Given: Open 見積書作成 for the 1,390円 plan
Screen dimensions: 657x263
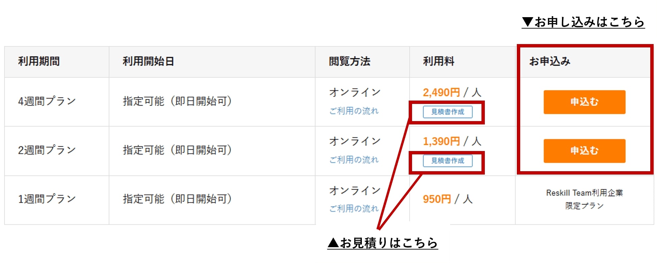Looking at the screenshot, I should [447, 161].
